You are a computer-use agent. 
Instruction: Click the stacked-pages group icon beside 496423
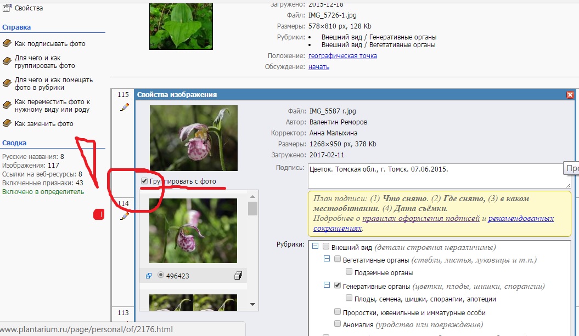point(238,276)
